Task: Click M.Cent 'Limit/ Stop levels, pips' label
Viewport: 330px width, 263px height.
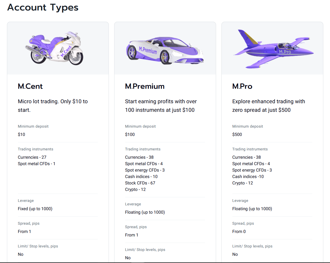Action: 38,246
